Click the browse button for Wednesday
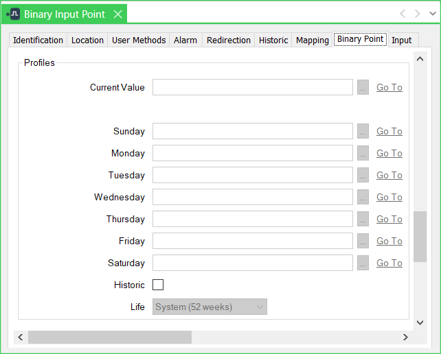Viewport: 441px width, 354px height. [363, 197]
